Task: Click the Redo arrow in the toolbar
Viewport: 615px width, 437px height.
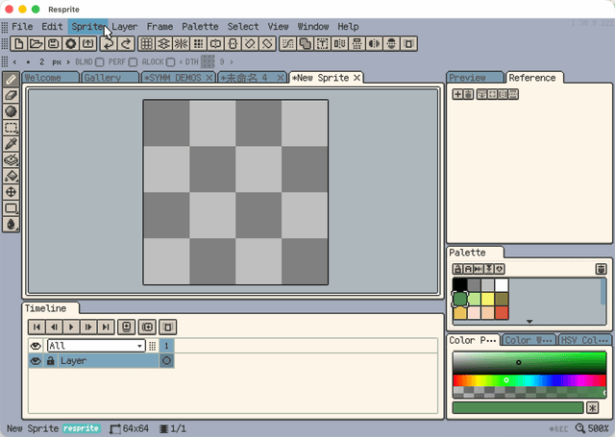Action: click(124, 43)
